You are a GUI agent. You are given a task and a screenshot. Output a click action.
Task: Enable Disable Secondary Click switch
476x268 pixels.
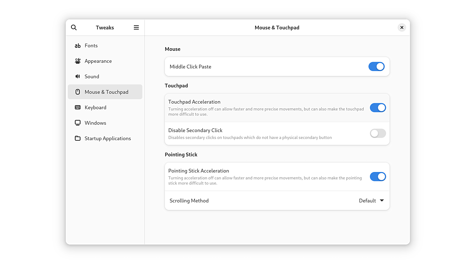pos(378,133)
